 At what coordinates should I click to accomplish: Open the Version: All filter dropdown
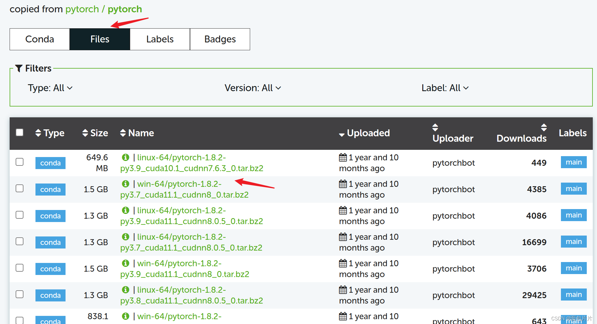tap(253, 88)
